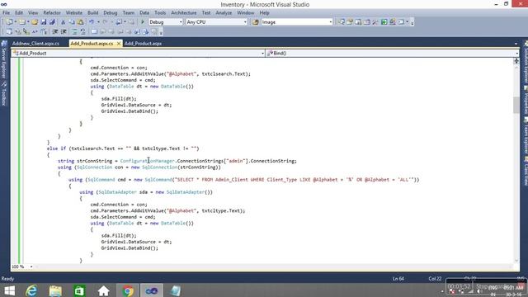Viewport: 528px width, 297px height.
Task: Toggle a bookmark on the current line
Action: (x=94, y=32)
